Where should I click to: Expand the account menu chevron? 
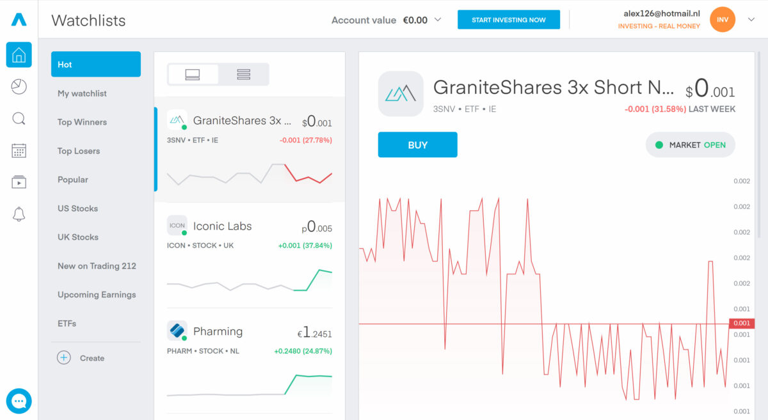[x=751, y=20]
